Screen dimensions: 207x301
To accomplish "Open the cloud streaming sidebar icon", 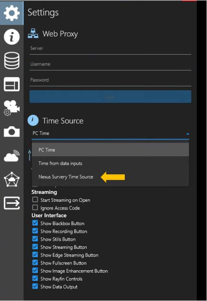I will [x=12, y=156].
